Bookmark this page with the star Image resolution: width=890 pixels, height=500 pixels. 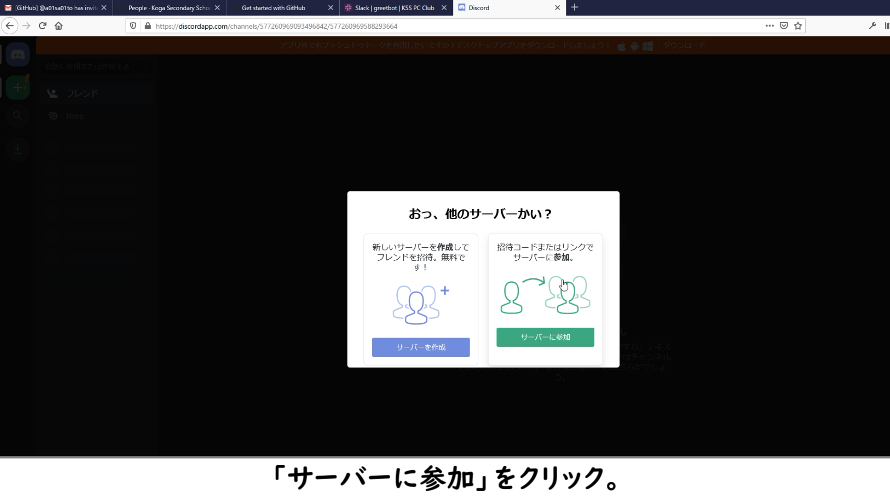point(798,26)
